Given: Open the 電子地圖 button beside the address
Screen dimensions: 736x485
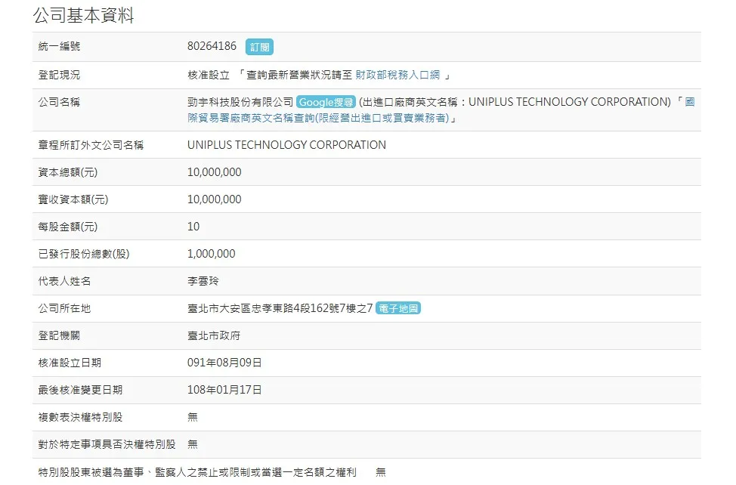Looking at the screenshot, I should point(397,308).
